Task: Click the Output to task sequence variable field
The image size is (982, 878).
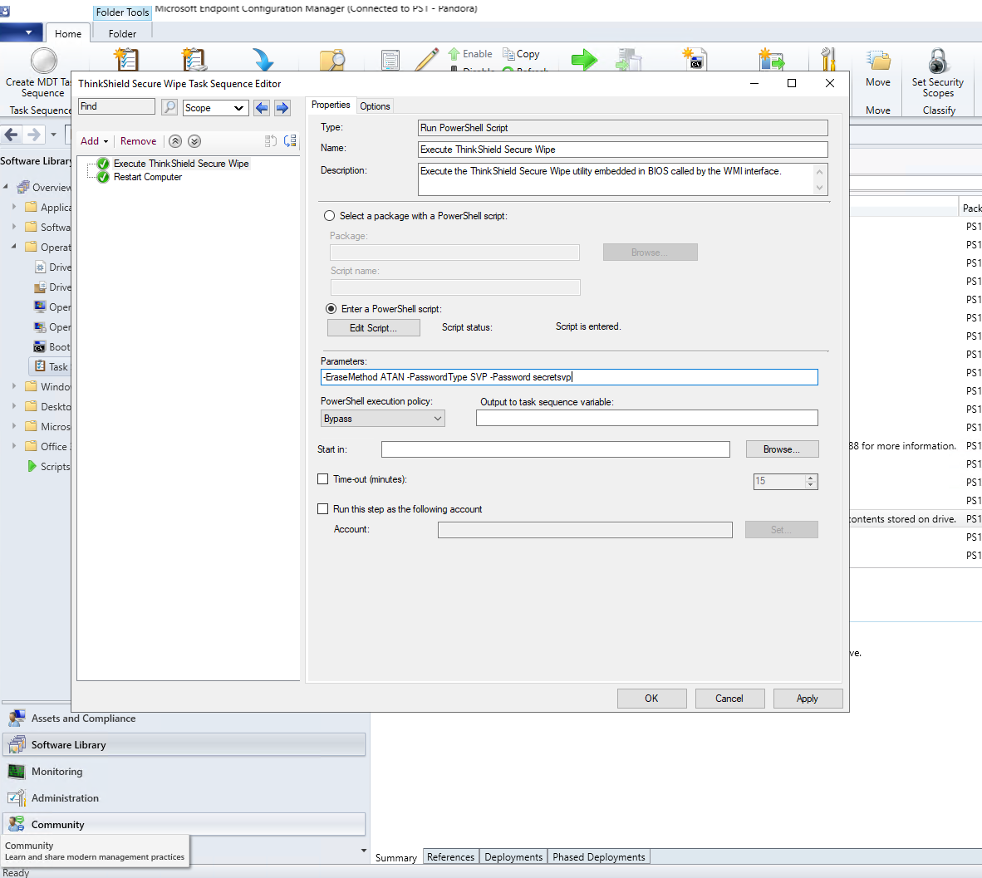Action: [x=647, y=418]
